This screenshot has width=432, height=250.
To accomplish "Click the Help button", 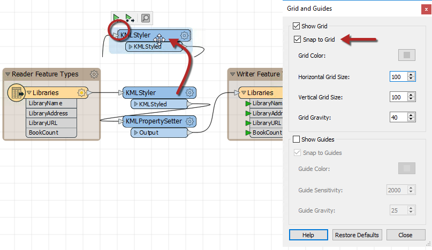I will pos(308,235).
